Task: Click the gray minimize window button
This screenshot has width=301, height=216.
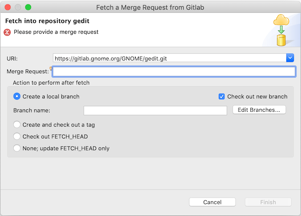Action: click(x=18, y=7)
